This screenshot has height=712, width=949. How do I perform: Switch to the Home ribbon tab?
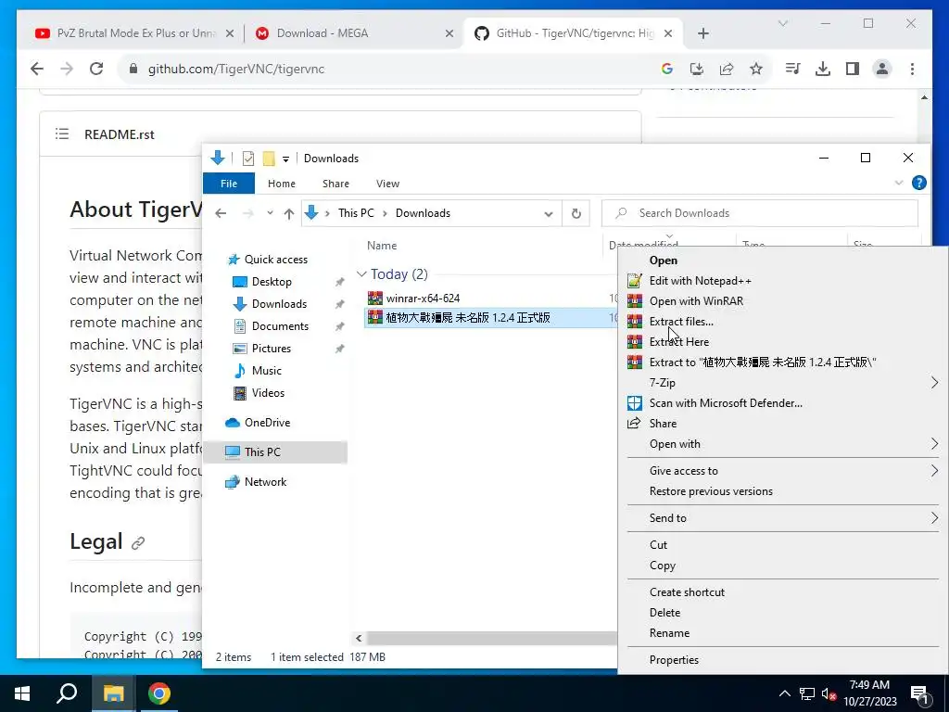click(x=282, y=184)
